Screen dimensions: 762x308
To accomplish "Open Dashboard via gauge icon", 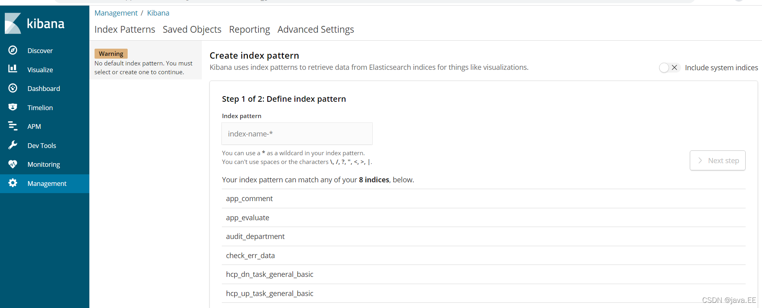I will tap(13, 88).
